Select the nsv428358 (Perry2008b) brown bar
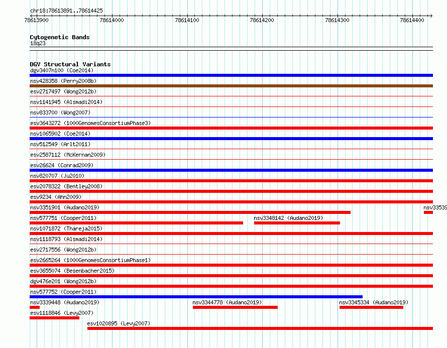The height and width of the screenshot is (348, 447). pyautogui.click(x=231, y=86)
